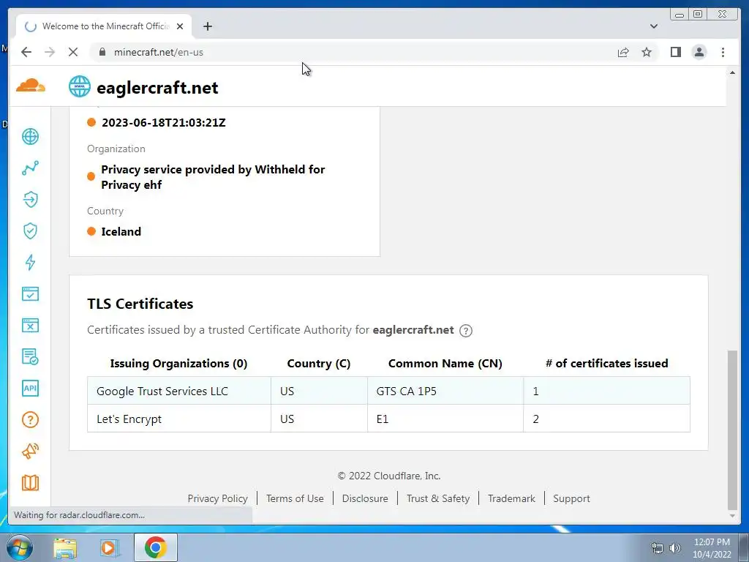The width and height of the screenshot is (749, 562).
Task: Open Windows Media Player from taskbar
Action: pyautogui.click(x=109, y=547)
